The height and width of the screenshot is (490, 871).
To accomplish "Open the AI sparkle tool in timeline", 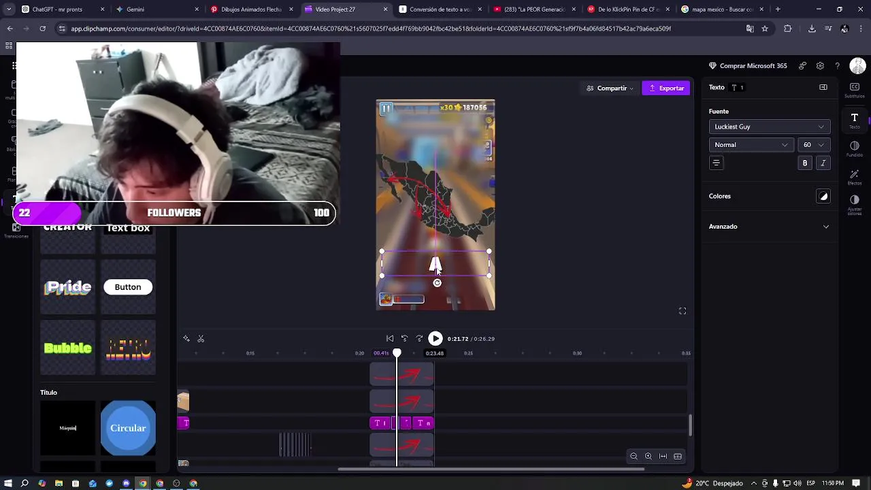I will (186, 339).
